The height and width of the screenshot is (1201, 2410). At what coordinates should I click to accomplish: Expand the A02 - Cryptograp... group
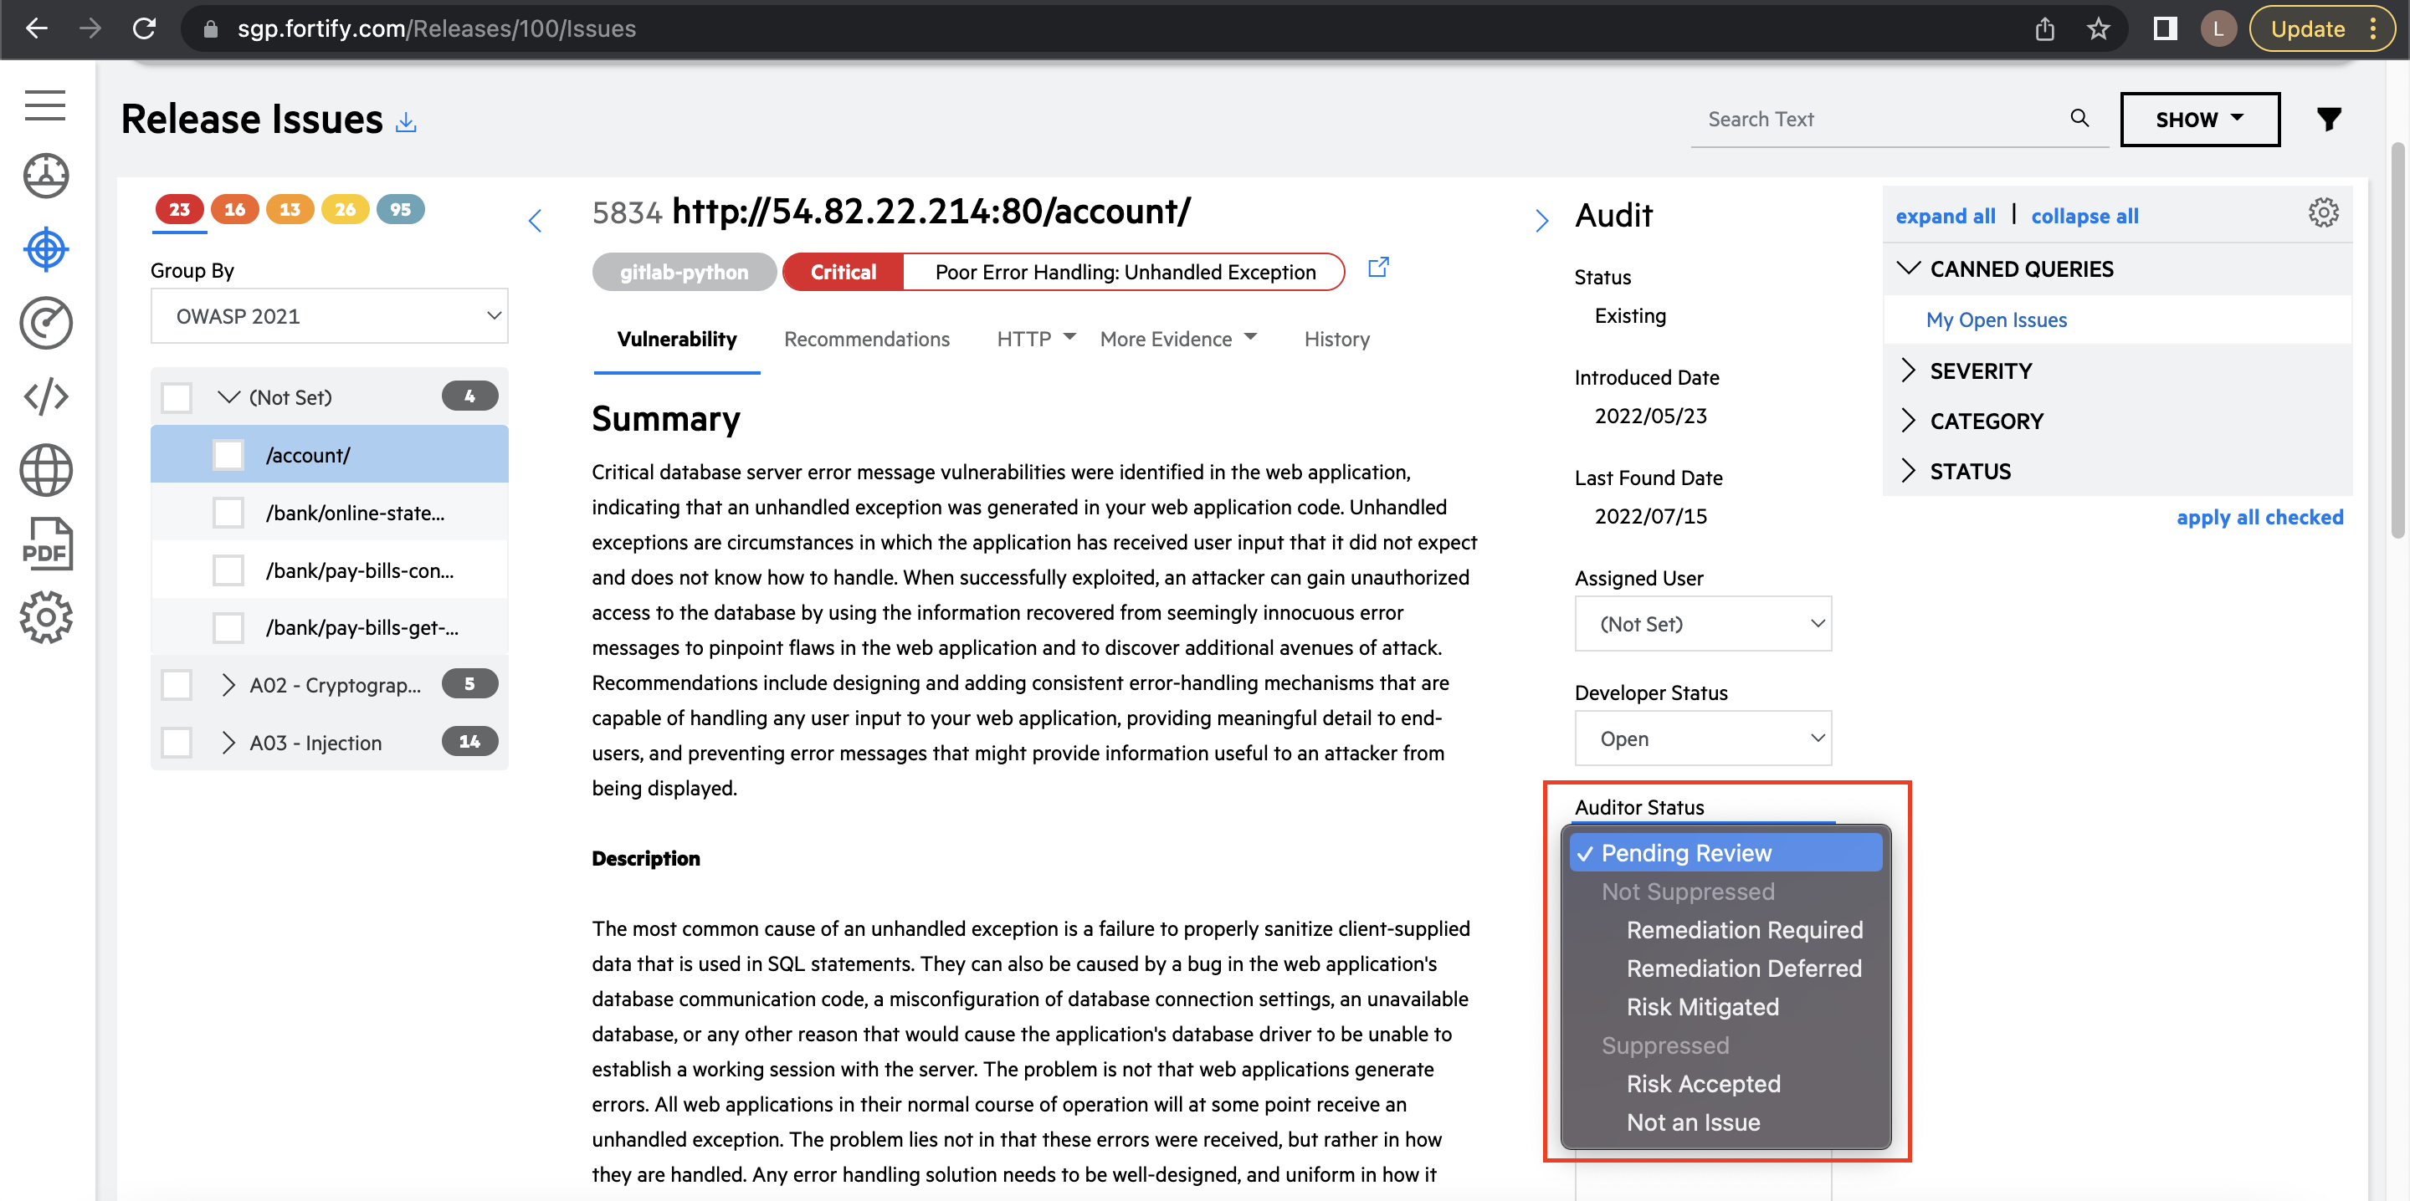tap(228, 685)
